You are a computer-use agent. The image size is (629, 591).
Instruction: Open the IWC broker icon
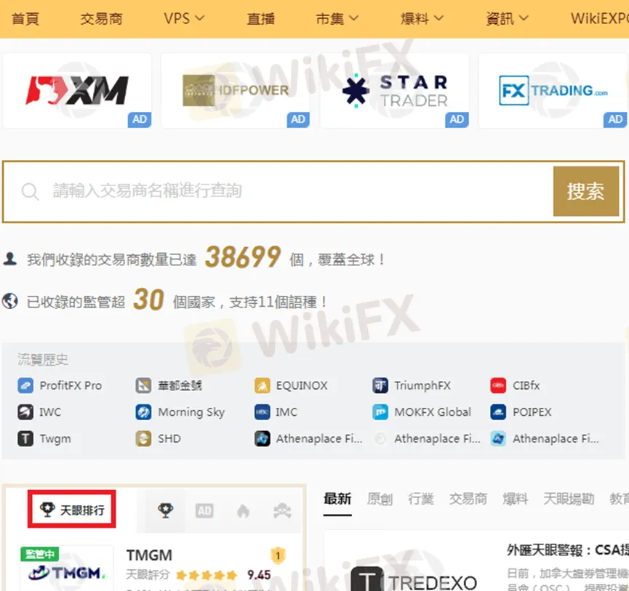click(25, 412)
